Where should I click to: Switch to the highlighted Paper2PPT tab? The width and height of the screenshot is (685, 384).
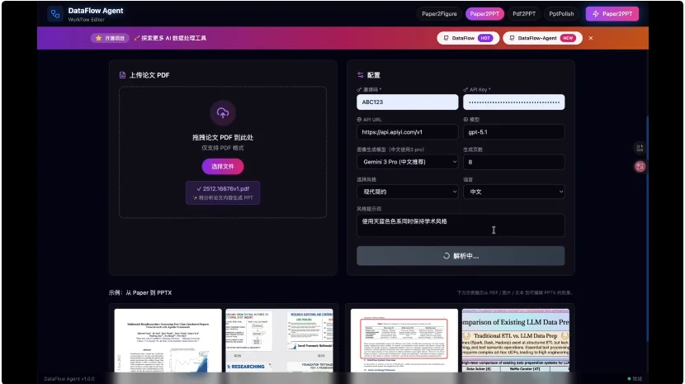[x=484, y=14]
